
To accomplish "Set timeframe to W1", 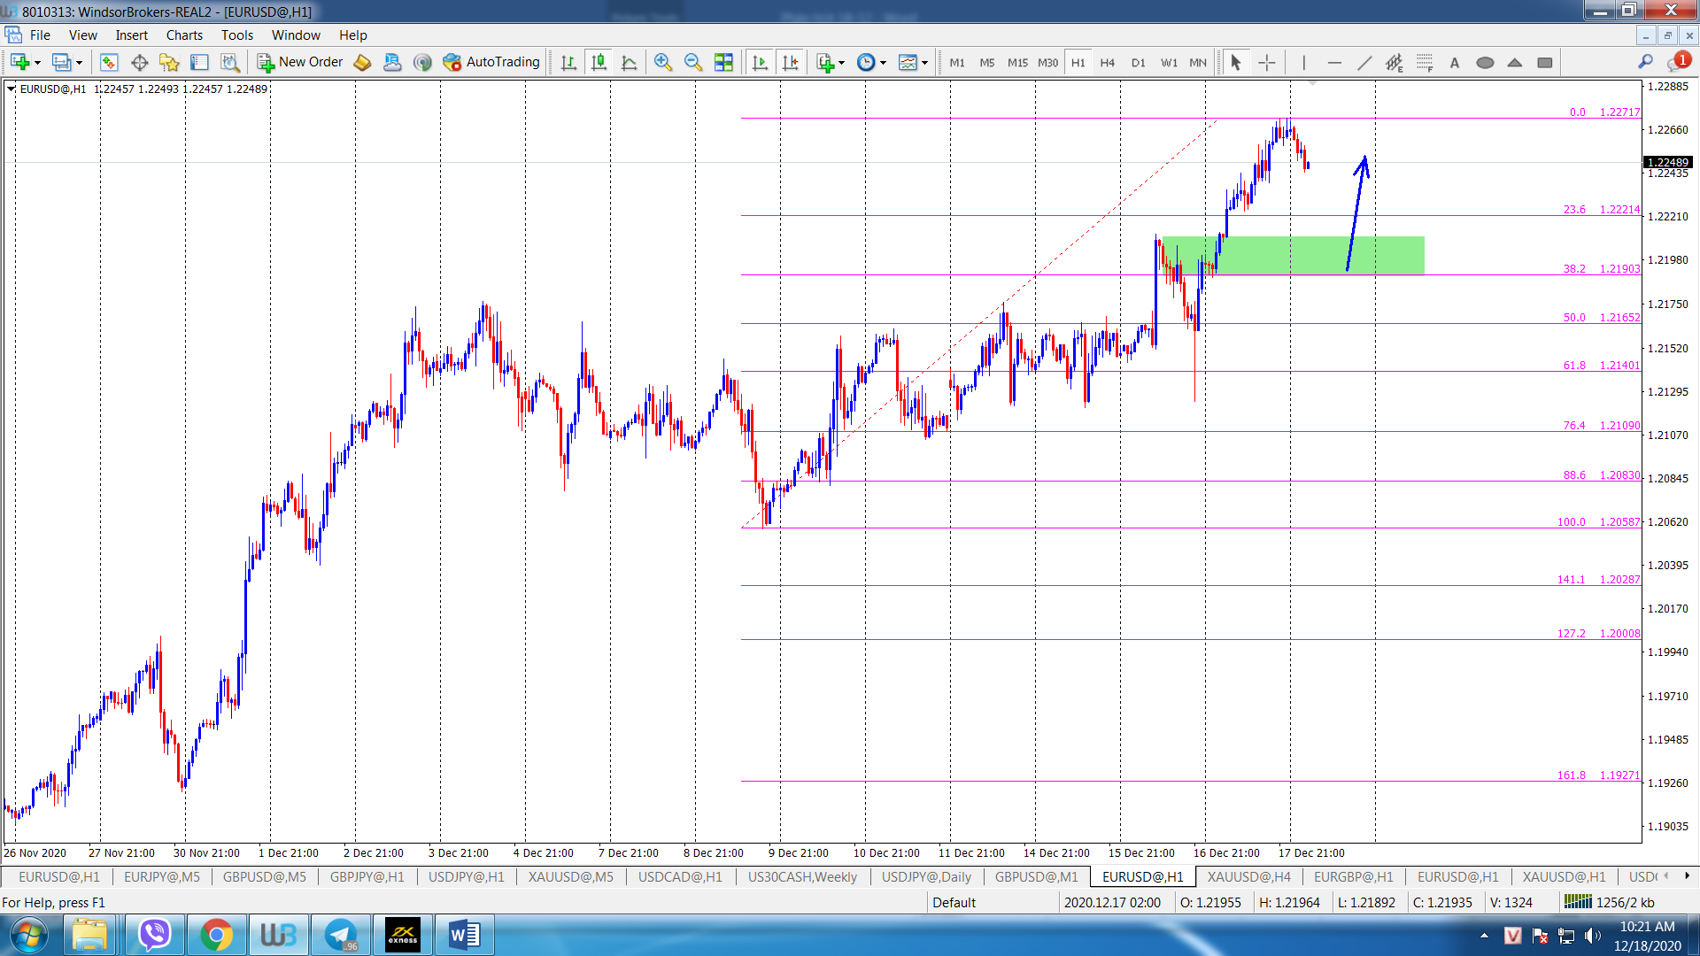I will pyautogui.click(x=1169, y=63).
